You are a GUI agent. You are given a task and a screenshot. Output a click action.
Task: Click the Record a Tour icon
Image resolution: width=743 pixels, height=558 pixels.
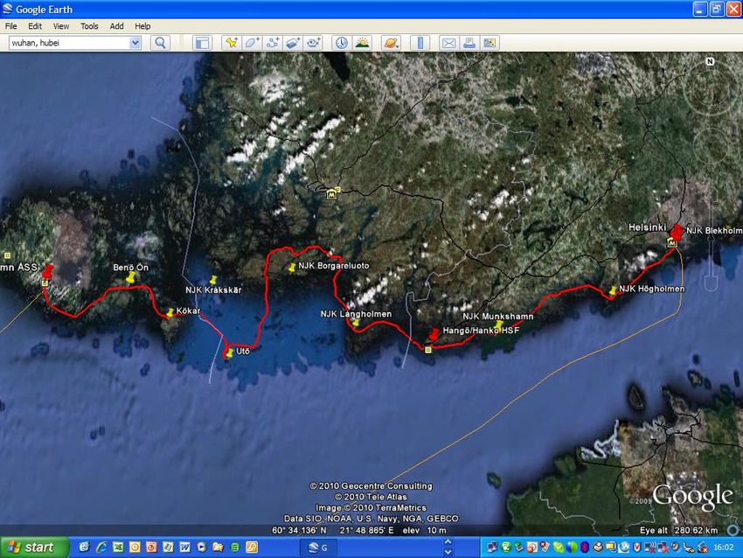[313, 43]
